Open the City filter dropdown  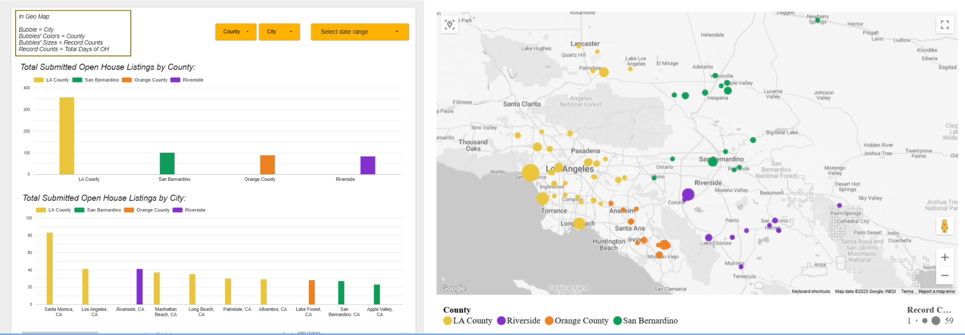pyautogui.click(x=279, y=32)
